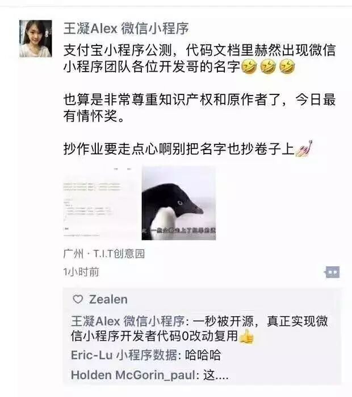Open the poster's profile avatar
Image resolution: width=352 pixels, height=397 pixels.
tap(36, 39)
